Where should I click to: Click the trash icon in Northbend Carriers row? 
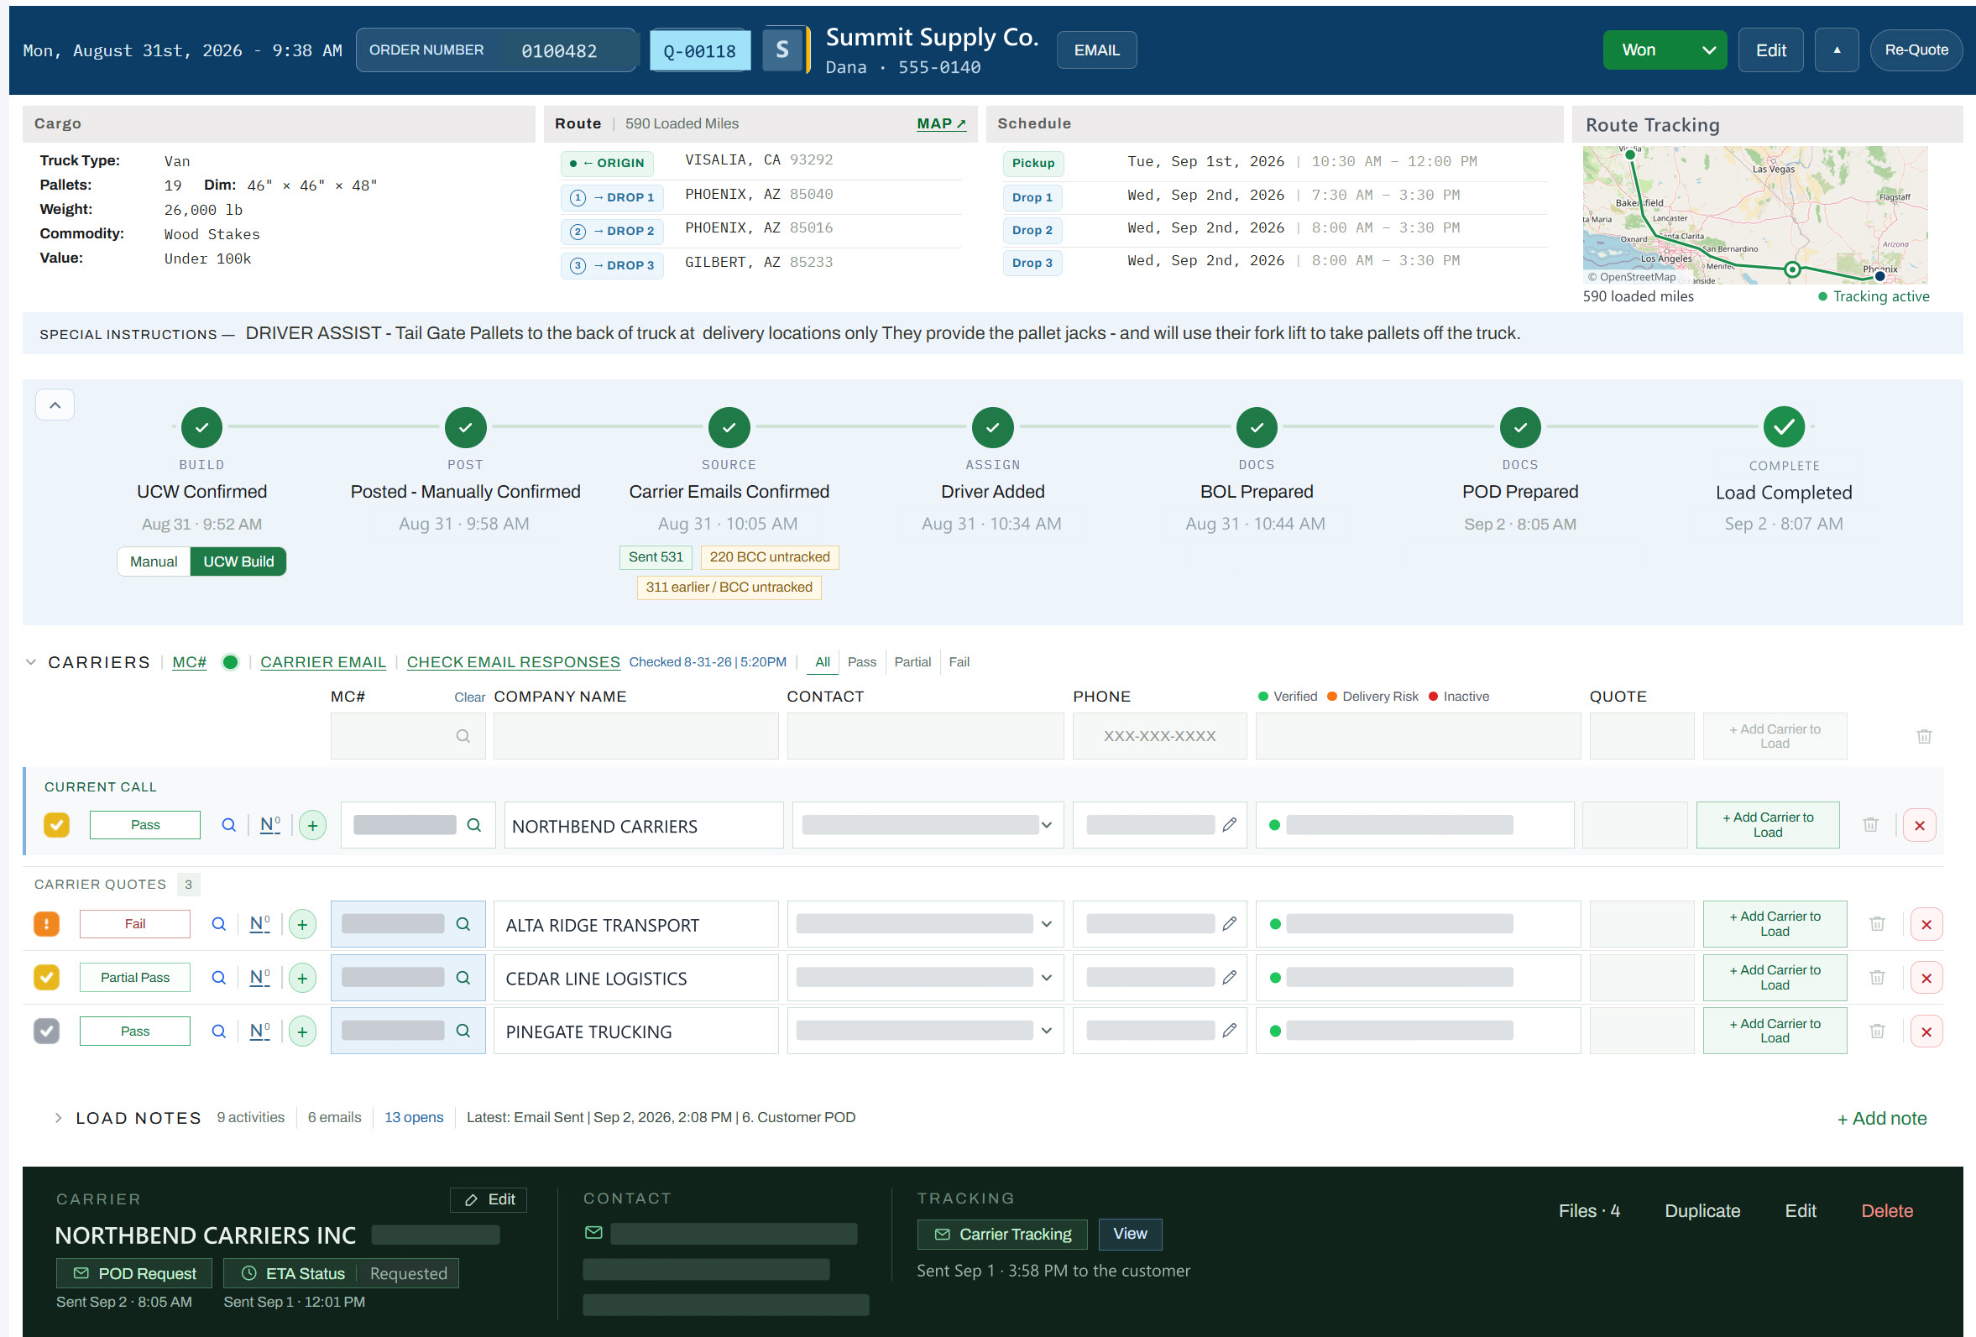pyautogui.click(x=1869, y=824)
